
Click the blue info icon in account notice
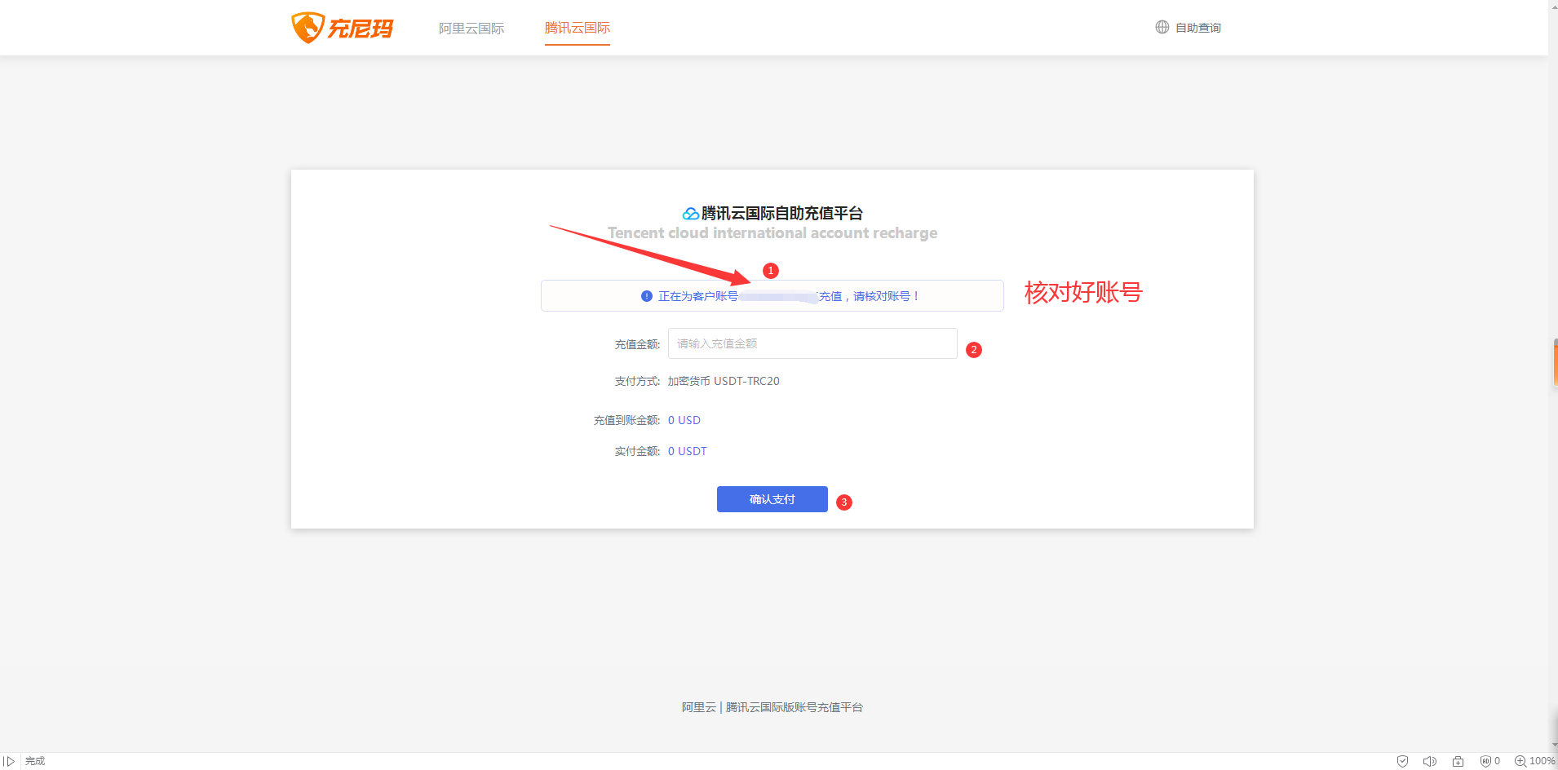click(x=647, y=296)
